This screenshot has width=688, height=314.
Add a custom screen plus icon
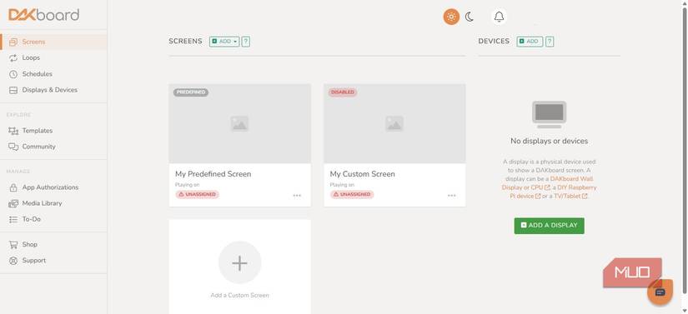point(239,262)
